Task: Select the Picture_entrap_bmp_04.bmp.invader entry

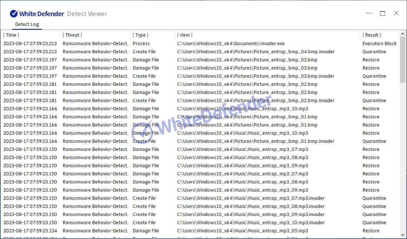Action: point(256,52)
